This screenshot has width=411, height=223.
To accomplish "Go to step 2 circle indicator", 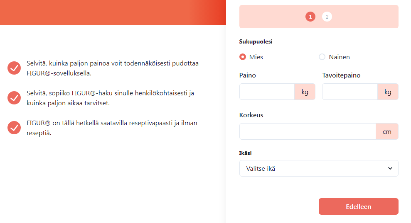I will (327, 17).
